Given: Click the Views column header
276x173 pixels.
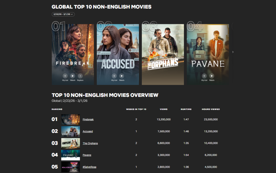Looking at the screenshot, I should click(x=164, y=109).
